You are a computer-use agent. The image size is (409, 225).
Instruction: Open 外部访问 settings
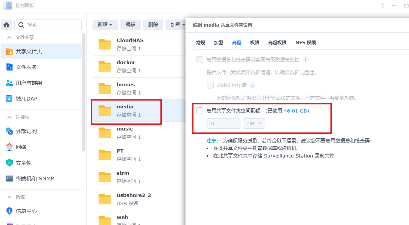point(26,131)
